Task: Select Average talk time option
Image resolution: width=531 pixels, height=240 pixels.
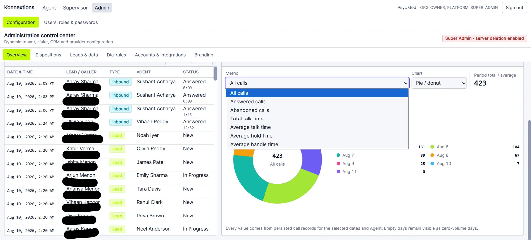Action: click(x=317, y=127)
